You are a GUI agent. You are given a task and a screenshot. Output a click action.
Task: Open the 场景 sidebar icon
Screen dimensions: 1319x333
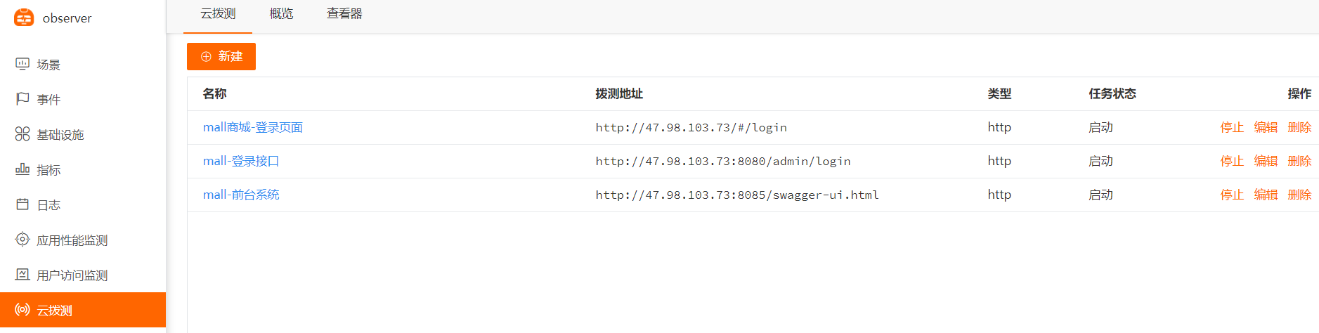[x=22, y=64]
